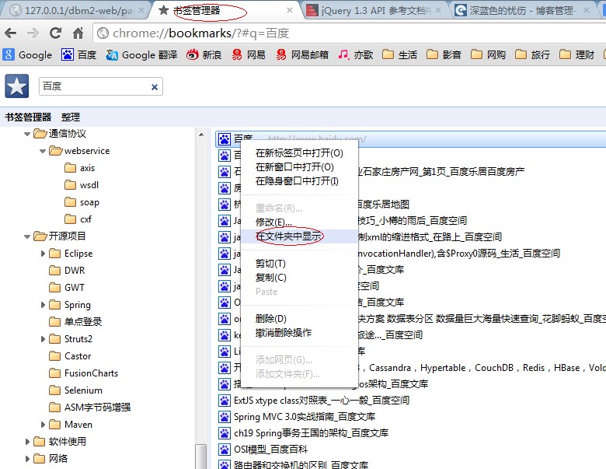606x469 pixels.
Task: Open the 书签管理器 menu button
Action: point(28,117)
